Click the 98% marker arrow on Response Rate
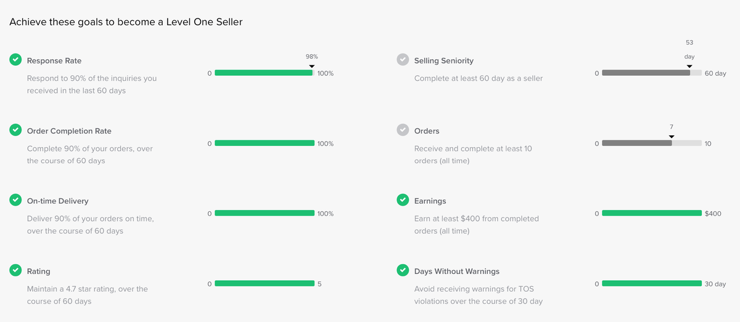The width and height of the screenshot is (740, 322). [x=312, y=66]
